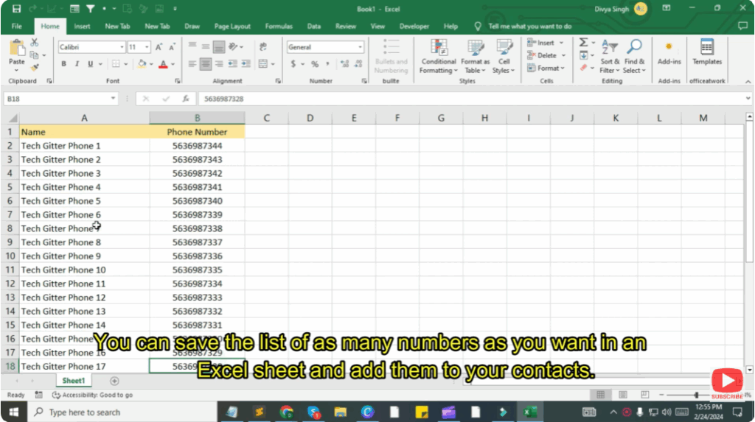The width and height of the screenshot is (755, 422).
Task: Click the Wrap Text icon
Action: click(263, 46)
